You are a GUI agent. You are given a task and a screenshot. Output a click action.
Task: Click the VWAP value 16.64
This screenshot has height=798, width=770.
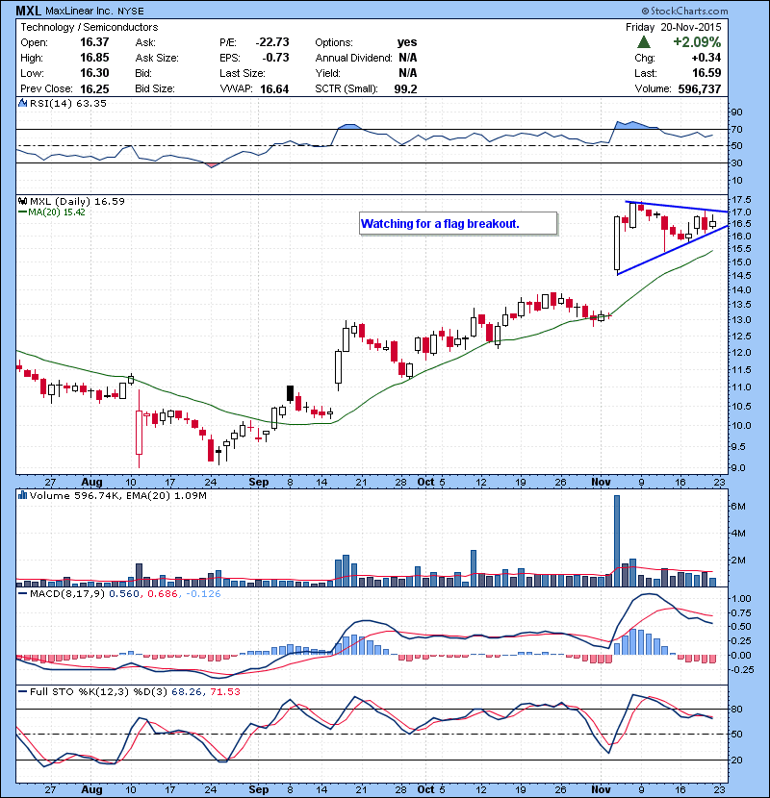(274, 89)
